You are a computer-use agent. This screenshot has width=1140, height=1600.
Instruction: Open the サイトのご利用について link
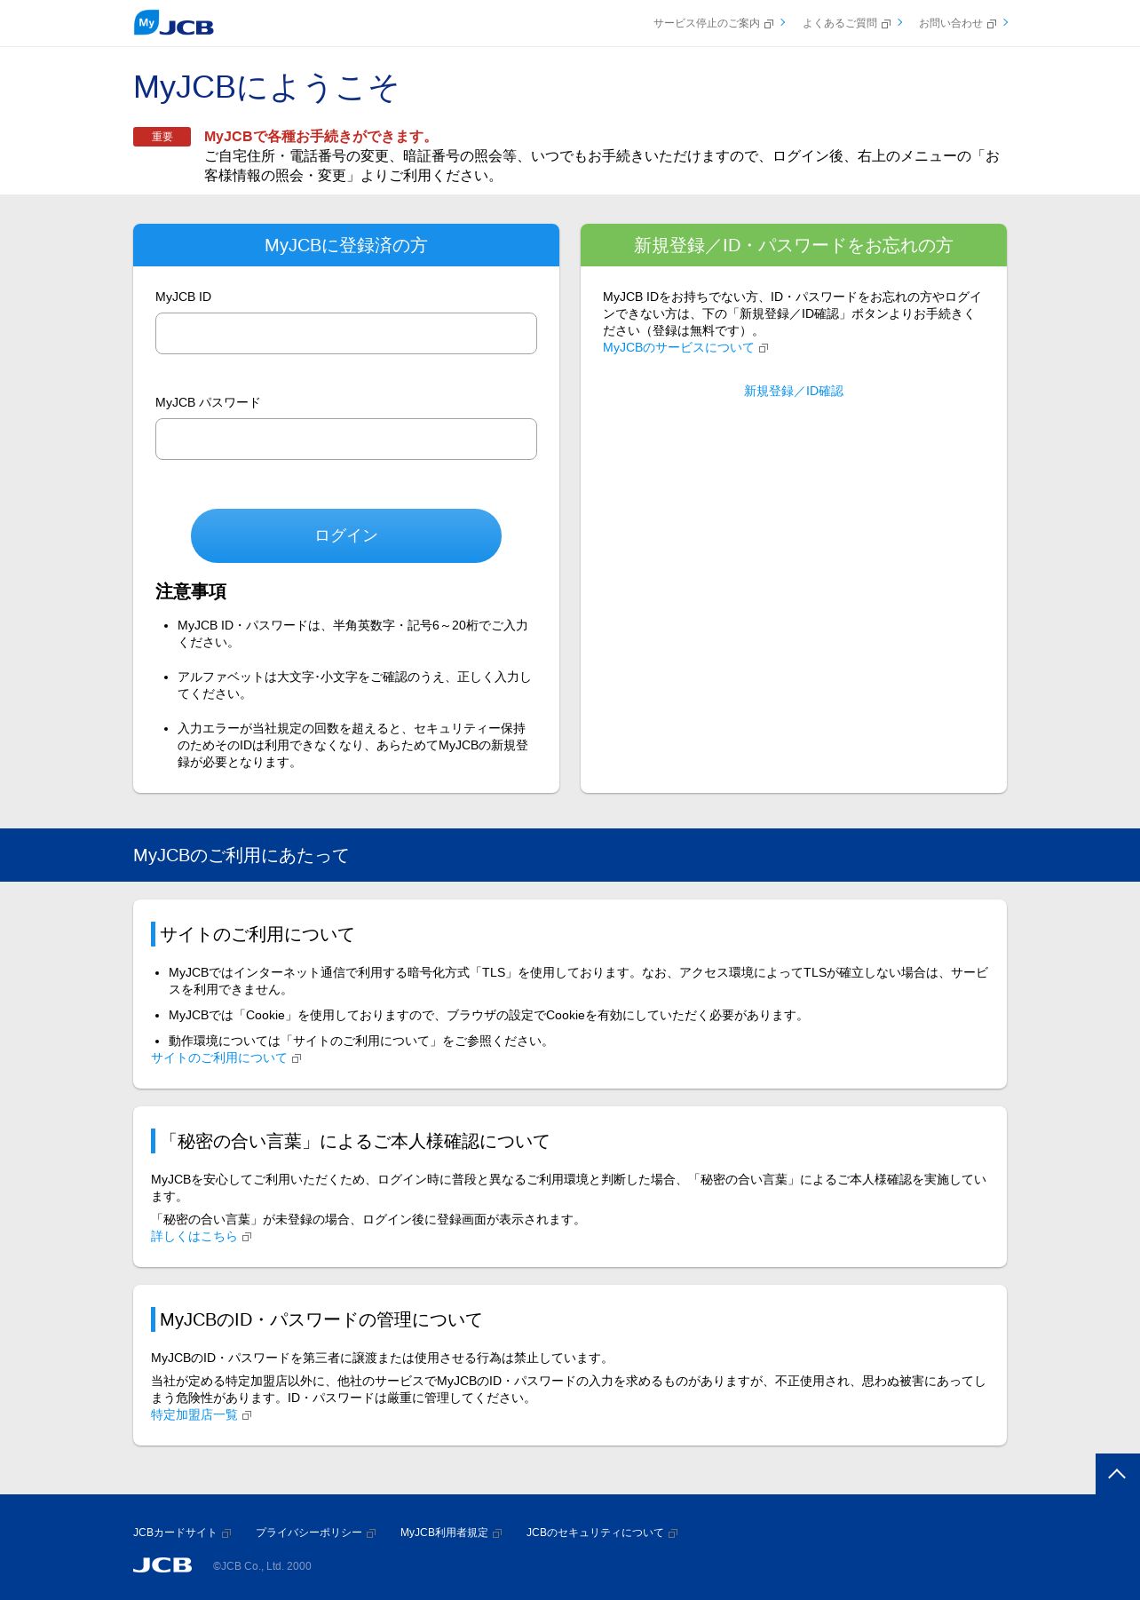point(219,1058)
